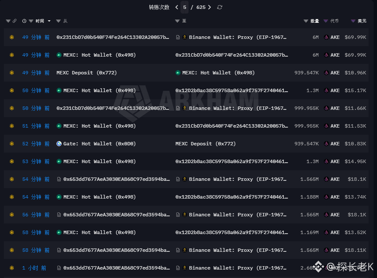Viewport: 377px width, 278px height.
Task: Click BNB chain icon in 56 分钟 row
Action: coord(11,215)
